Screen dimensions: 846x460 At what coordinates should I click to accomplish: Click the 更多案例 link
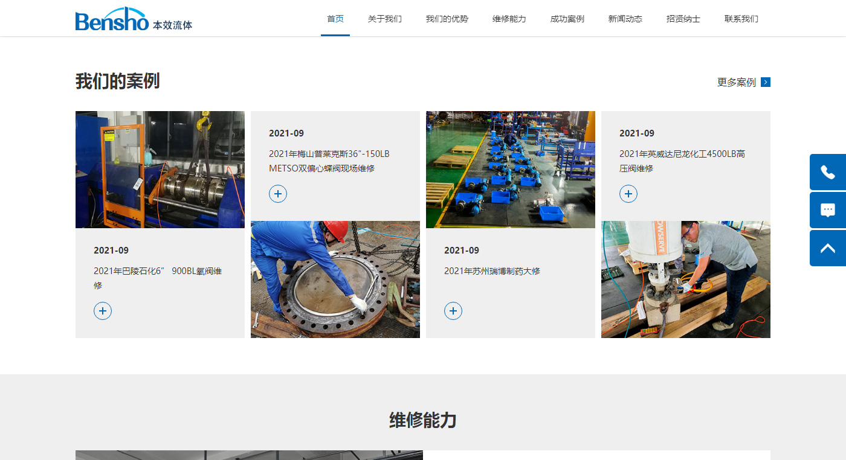[x=736, y=83]
